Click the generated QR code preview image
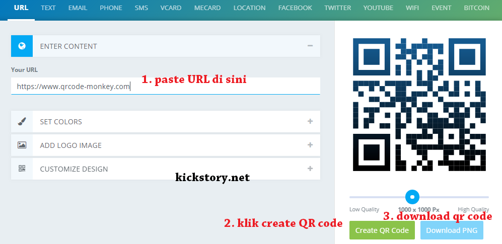 point(419,105)
